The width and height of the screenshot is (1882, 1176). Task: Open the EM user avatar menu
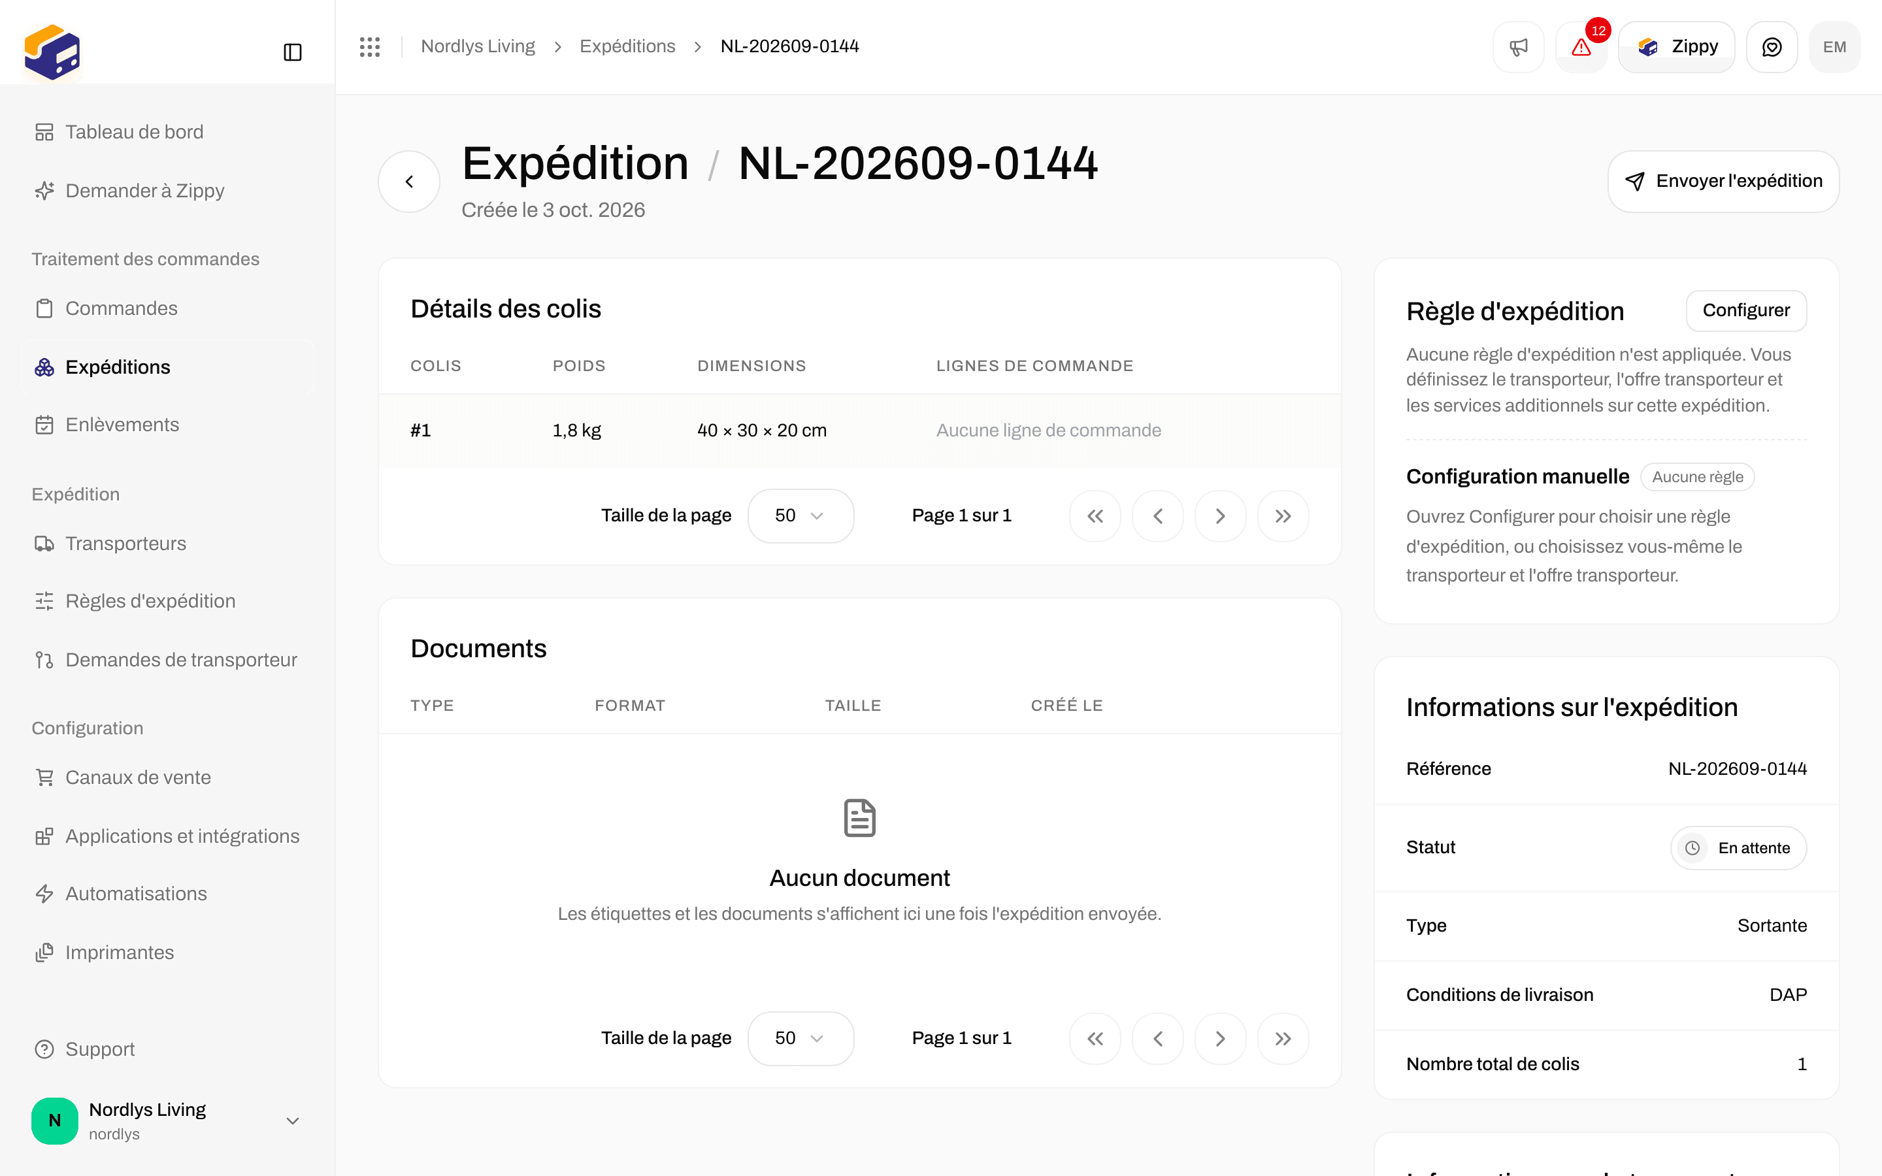1834,46
